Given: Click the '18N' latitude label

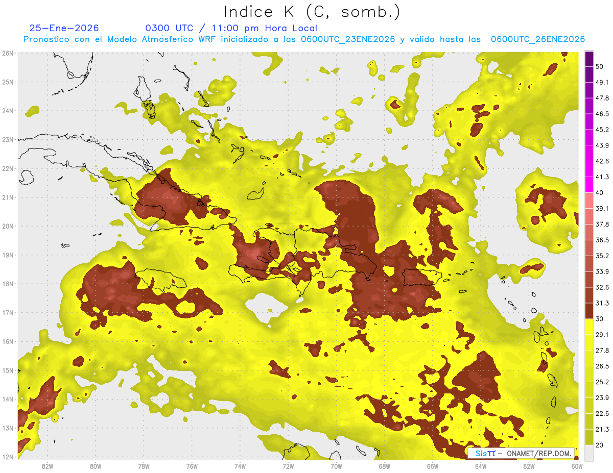Looking at the screenshot, I should 8,284.
